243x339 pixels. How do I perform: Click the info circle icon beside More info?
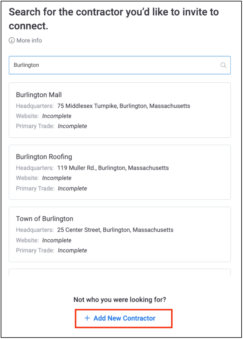[x=12, y=41]
